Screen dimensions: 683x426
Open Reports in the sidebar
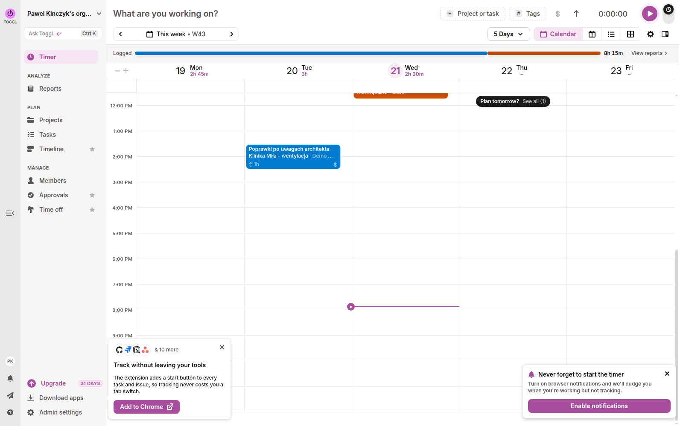point(61,89)
